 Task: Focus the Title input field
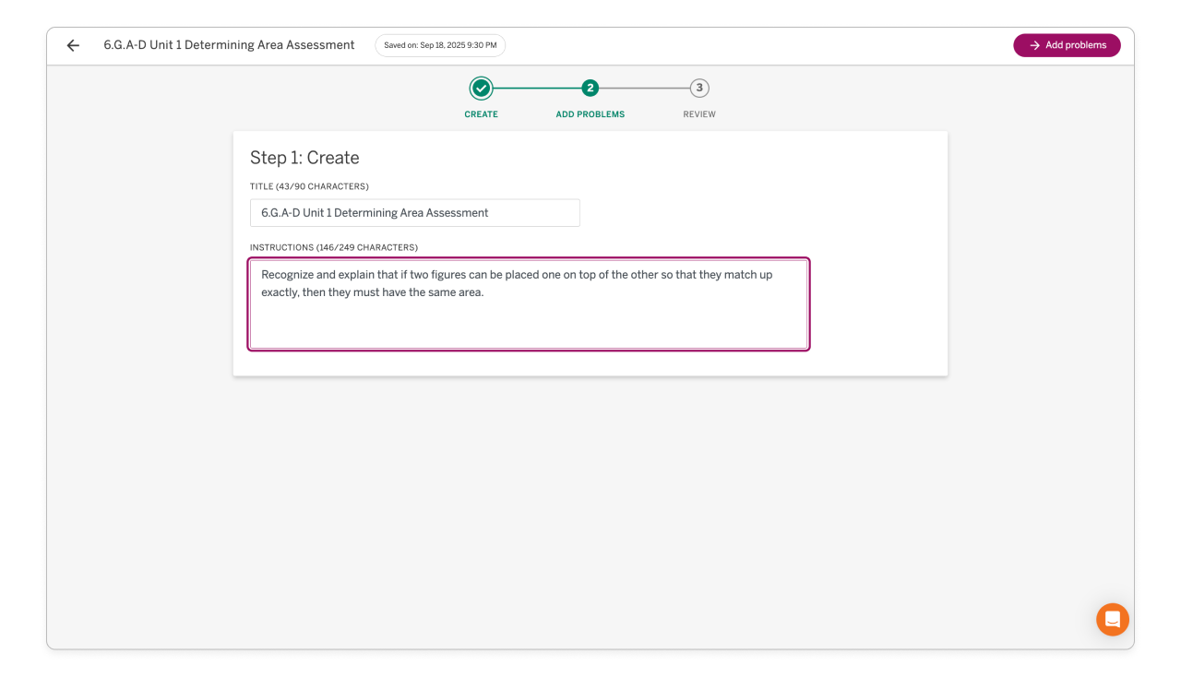click(415, 213)
